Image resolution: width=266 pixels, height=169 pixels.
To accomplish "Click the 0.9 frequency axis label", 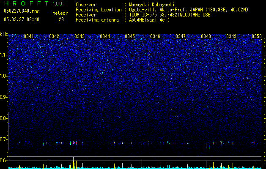I will tap(3, 97).
